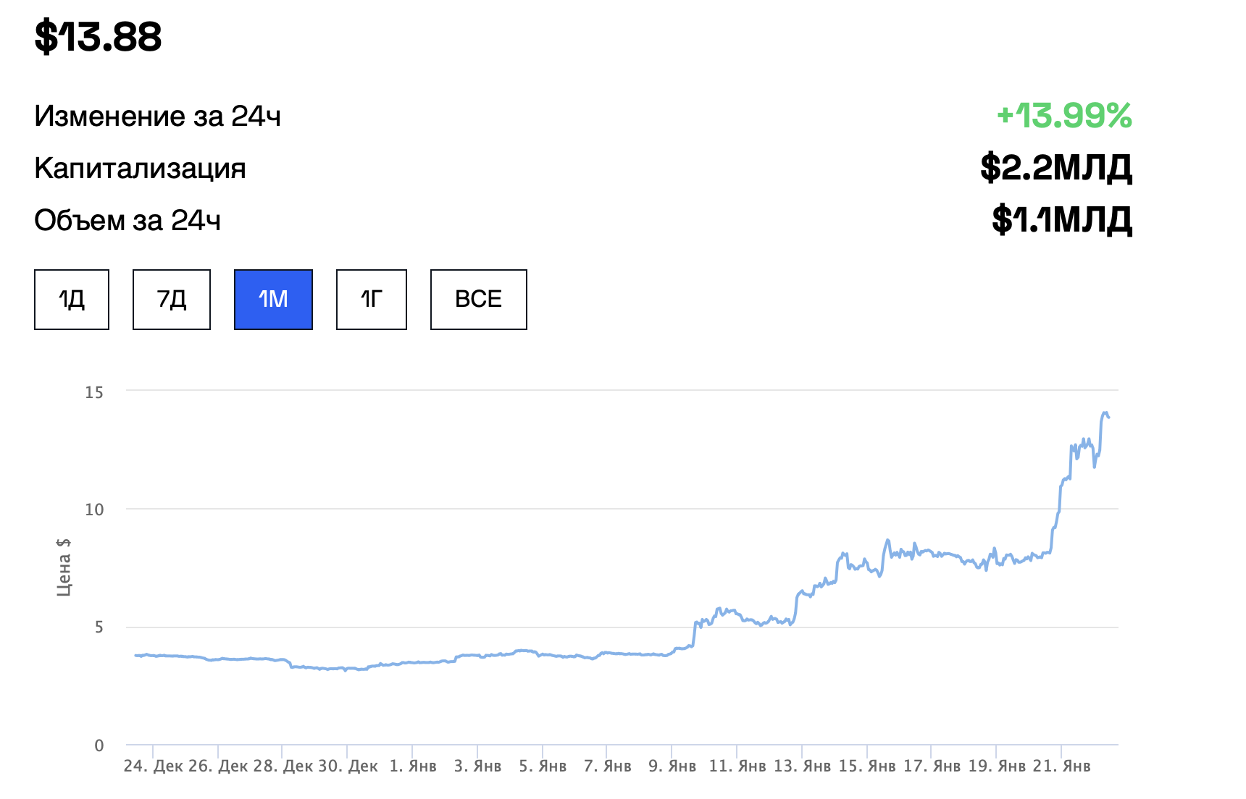The width and height of the screenshot is (1246, 799).
Task: Click the Изменение за 24ч label
Action: (157, 116)
